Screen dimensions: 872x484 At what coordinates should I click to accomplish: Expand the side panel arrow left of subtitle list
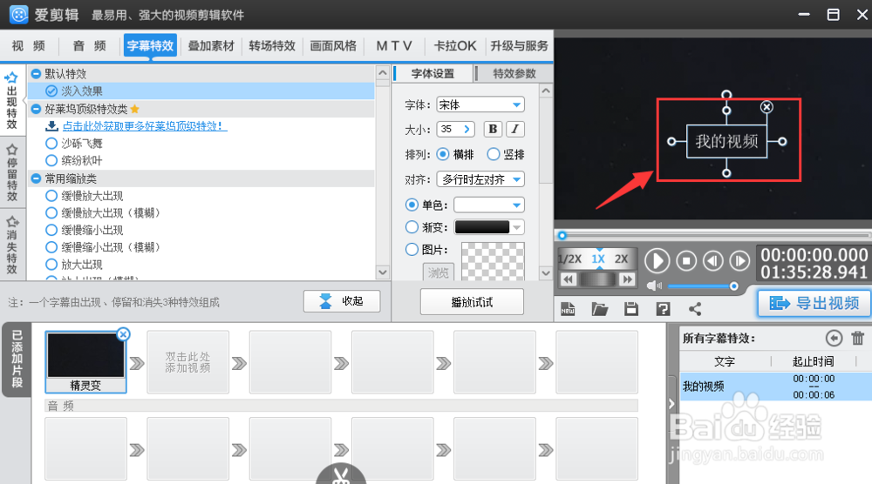(x=671, y=404)
